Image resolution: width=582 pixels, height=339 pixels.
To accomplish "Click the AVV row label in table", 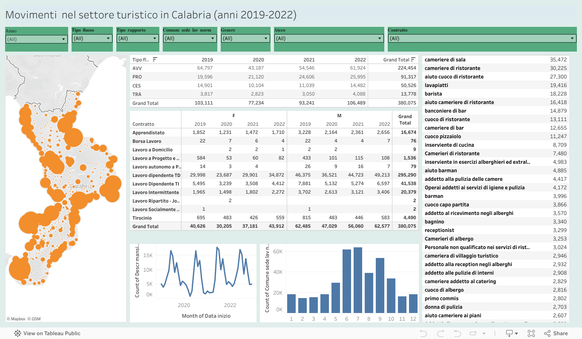I will (137, 68).
